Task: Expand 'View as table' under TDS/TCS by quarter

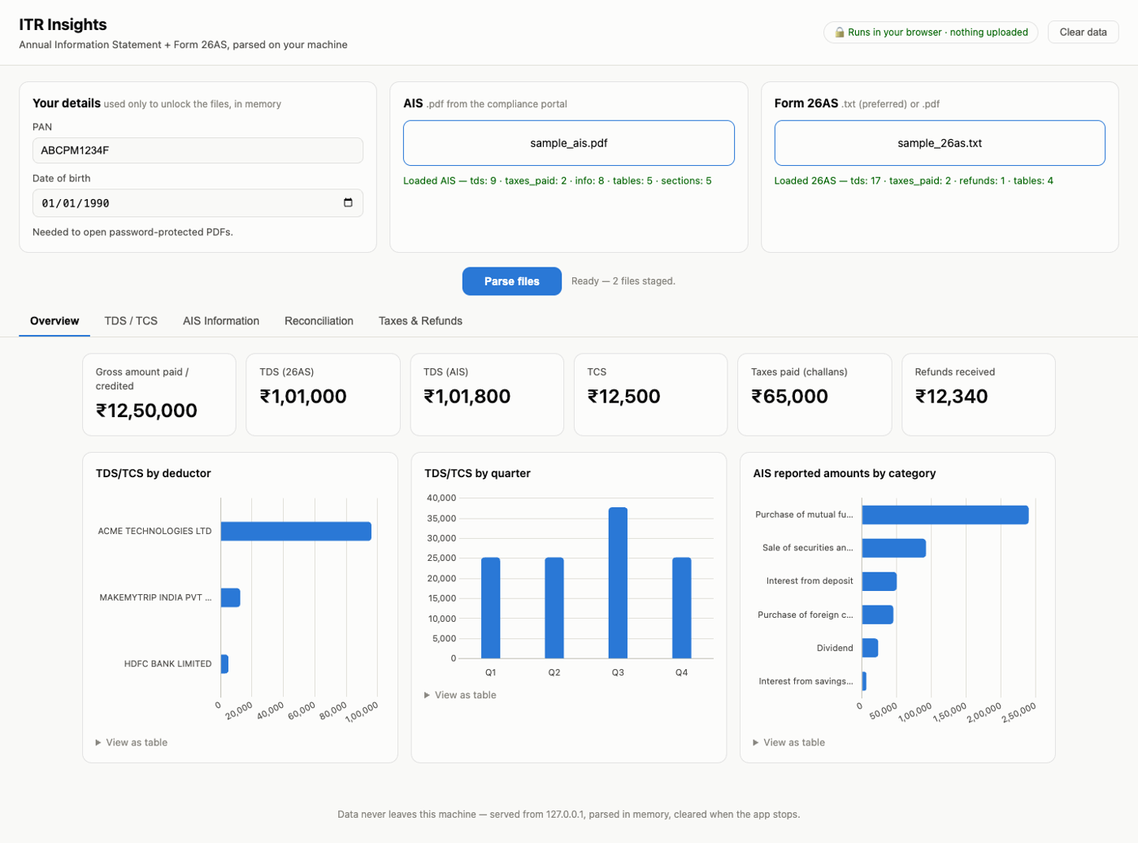Action: tap(460, 695)
